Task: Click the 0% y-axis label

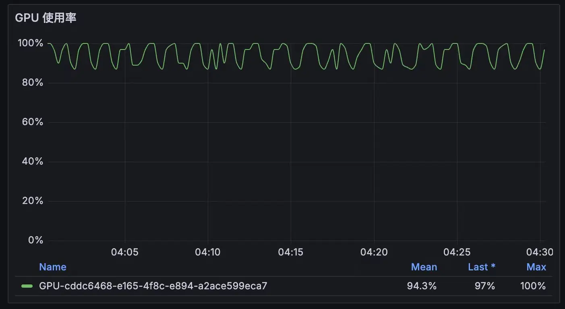Action: [35, 240]
